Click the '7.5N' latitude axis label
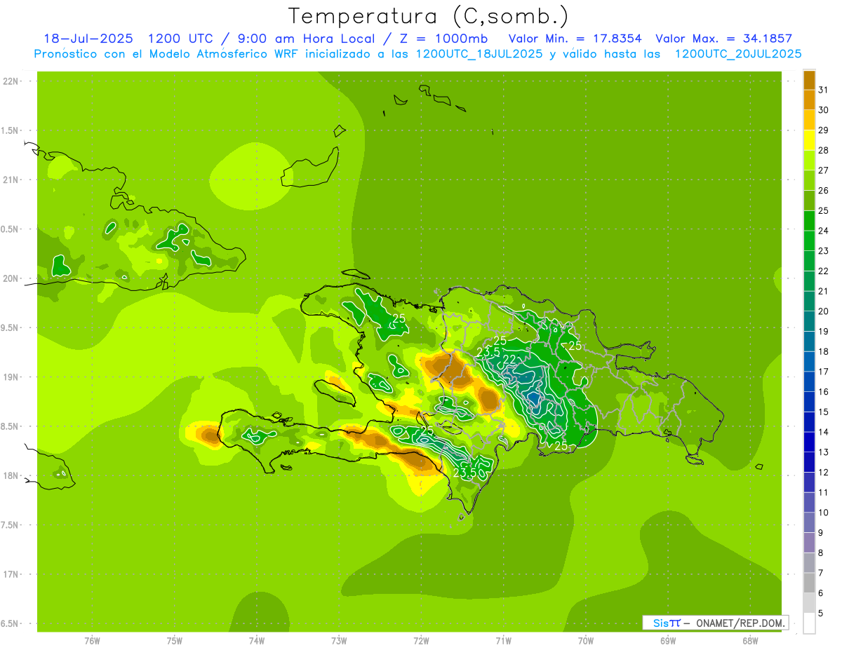This screenshot has height=650, width=842. pyautogui.click(x=11, y=525)
